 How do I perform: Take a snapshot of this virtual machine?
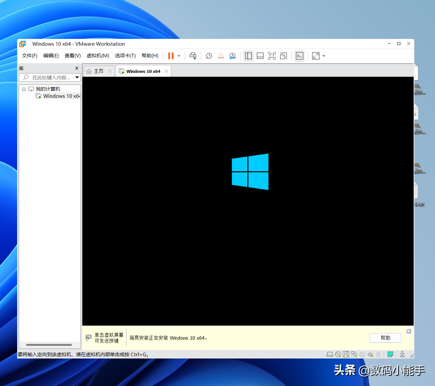click(x=209, y=56)
